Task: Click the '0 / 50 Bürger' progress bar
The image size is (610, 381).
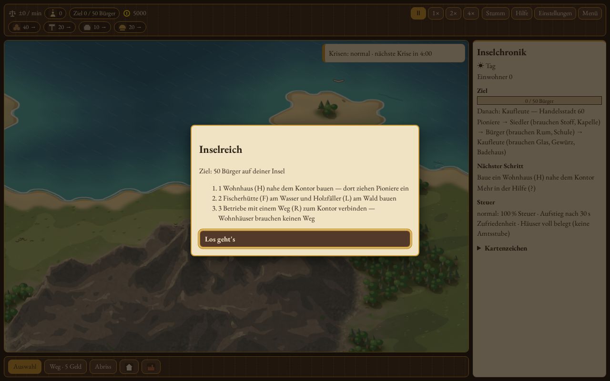Action: pyautogui.click(x=539, y=101)
